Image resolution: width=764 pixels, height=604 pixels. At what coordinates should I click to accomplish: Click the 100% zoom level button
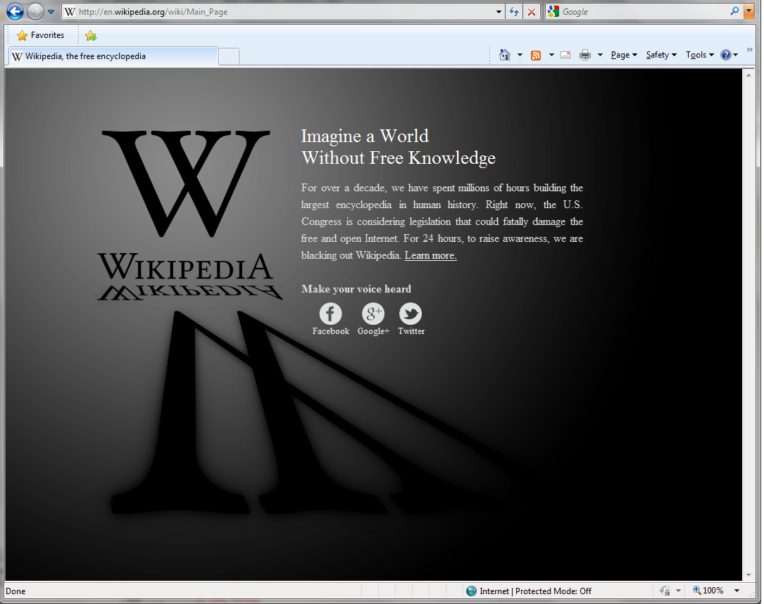coord(708,591)
